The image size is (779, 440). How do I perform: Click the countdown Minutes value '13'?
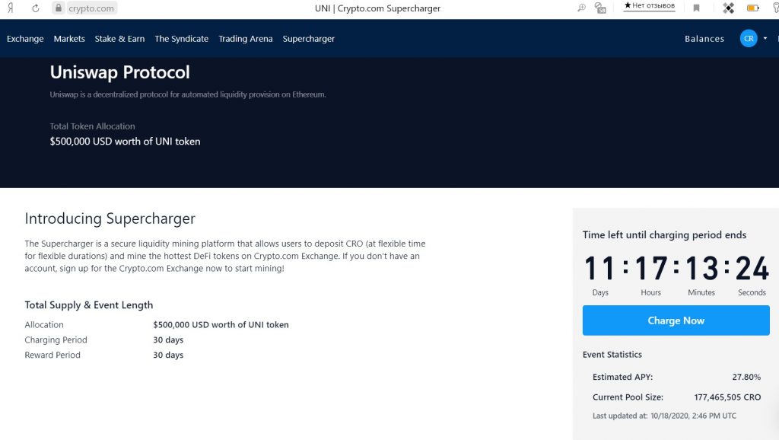tap(701, 269)
